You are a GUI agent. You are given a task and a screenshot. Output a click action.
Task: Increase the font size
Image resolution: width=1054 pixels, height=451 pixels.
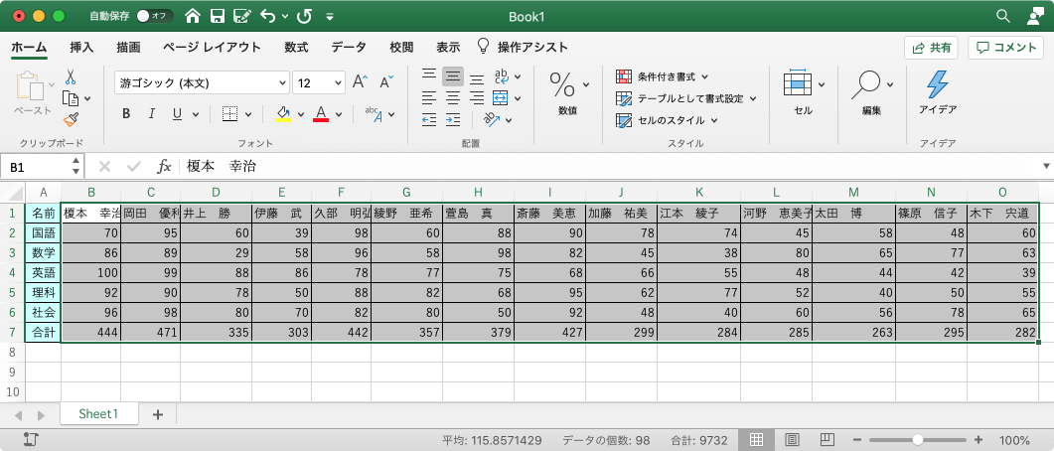pyautogui.click(x=360, y=82)
